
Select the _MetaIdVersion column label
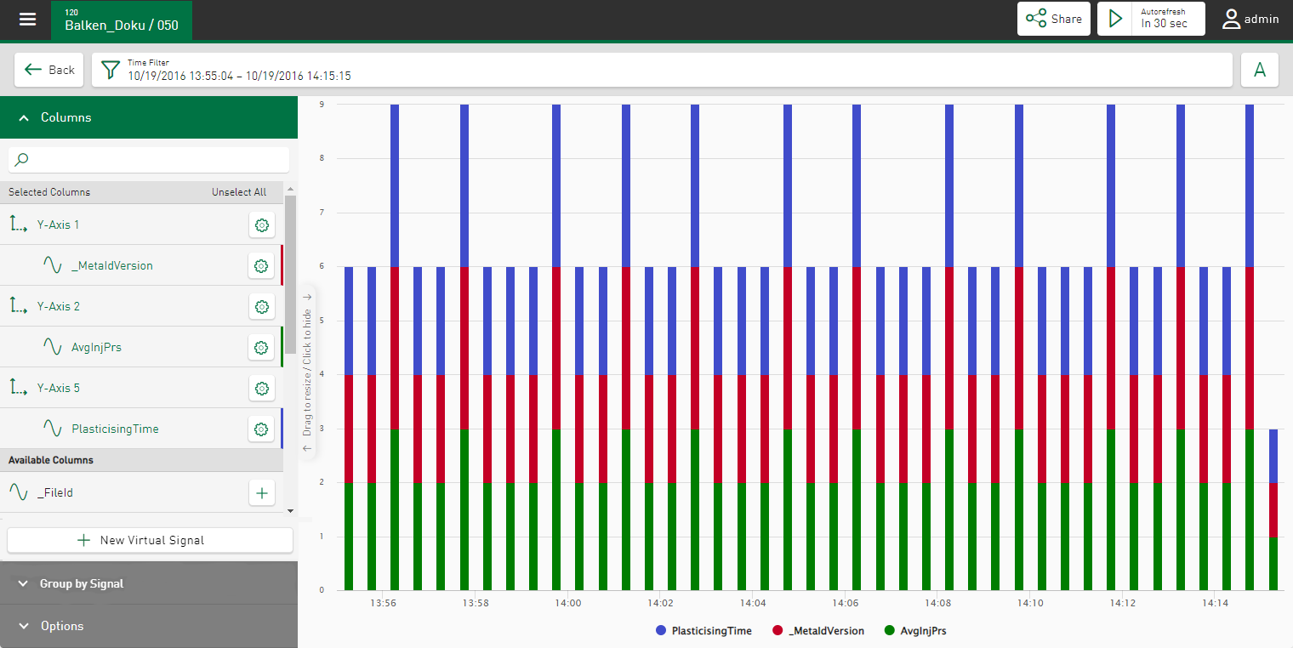point(112,265)
